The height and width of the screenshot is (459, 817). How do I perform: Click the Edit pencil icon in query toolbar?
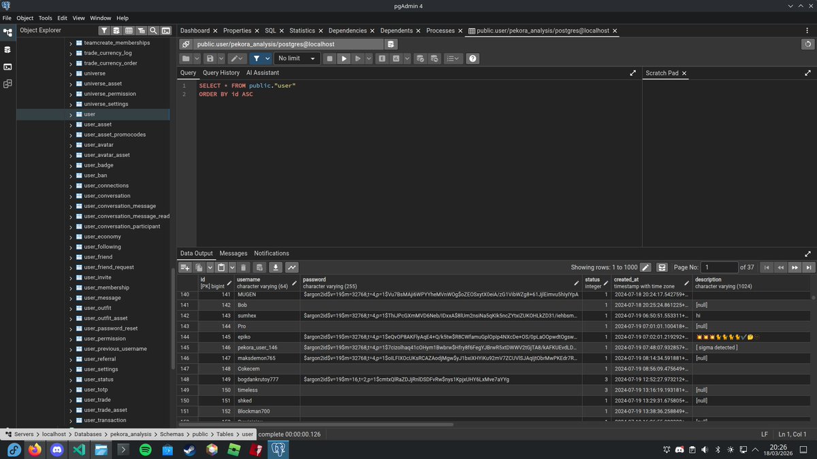[235, 58]
